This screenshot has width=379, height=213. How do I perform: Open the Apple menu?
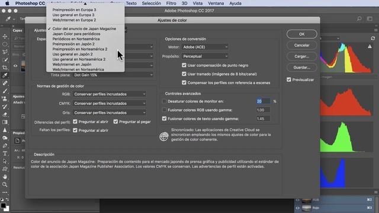coord(7,4)
